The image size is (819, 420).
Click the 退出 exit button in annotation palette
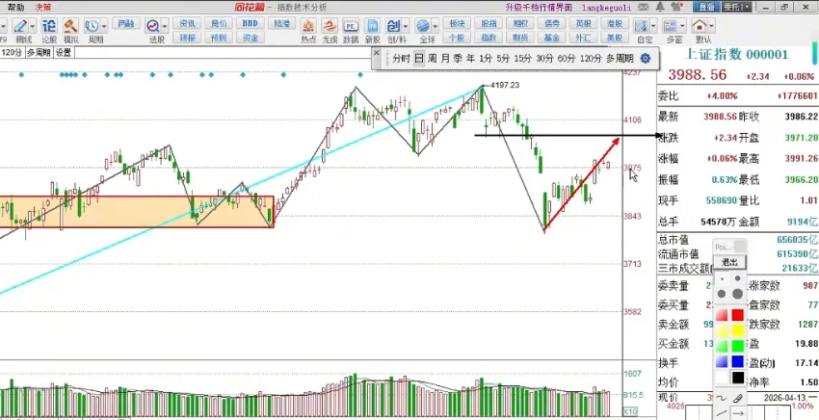point(729,262)
